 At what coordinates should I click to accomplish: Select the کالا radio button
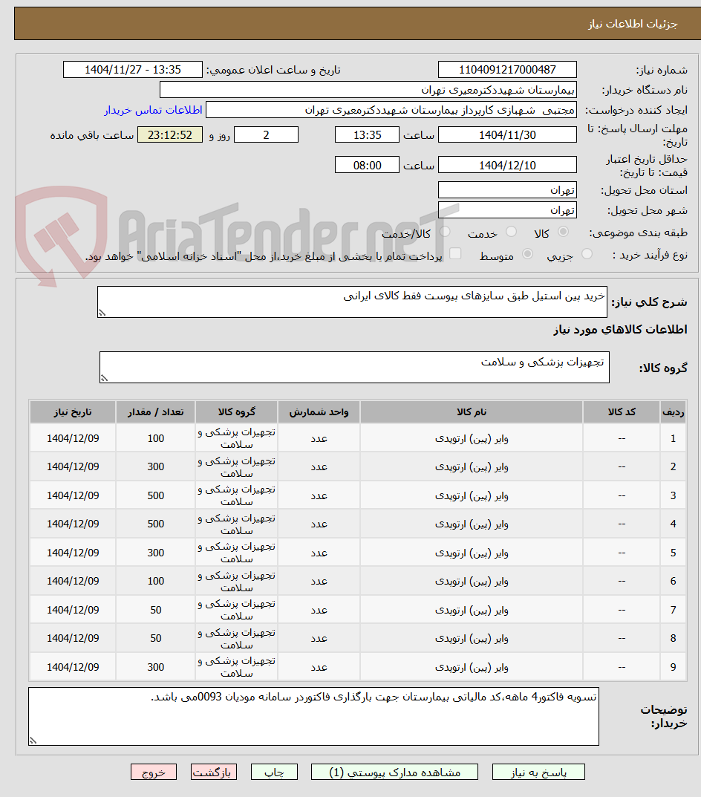[563, 232]
